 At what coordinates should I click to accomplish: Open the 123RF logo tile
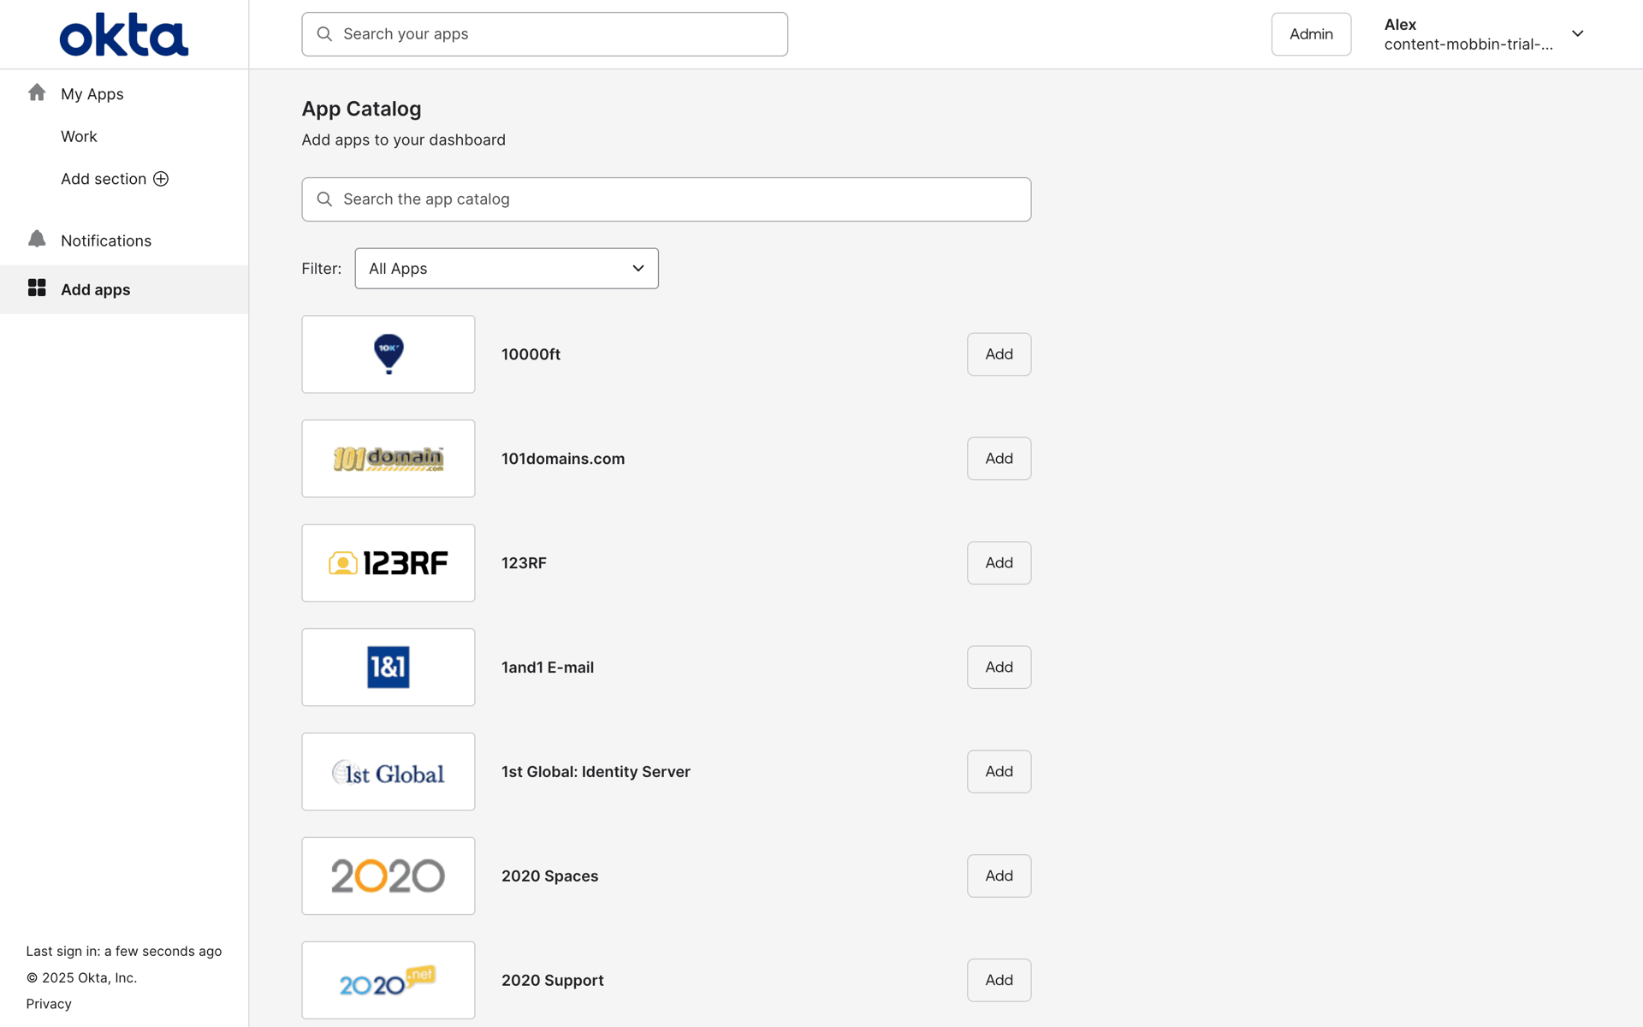click(x=389, y=563)
